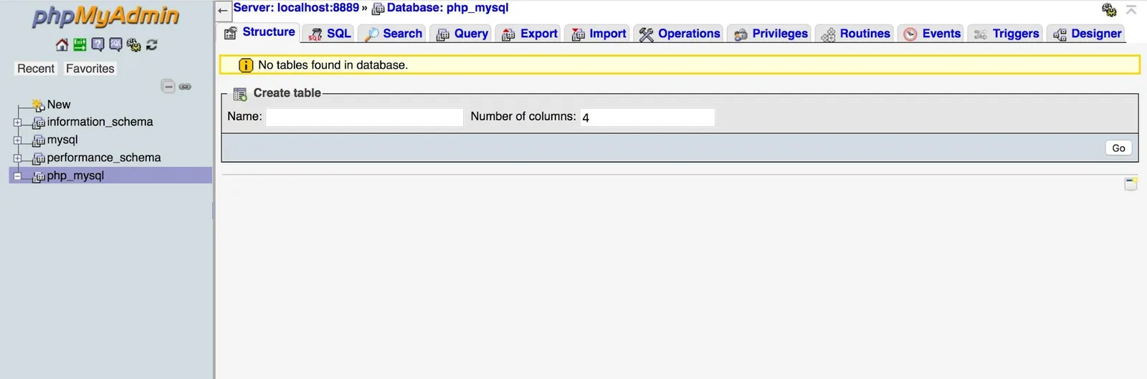Open Database: php_mysql breadcrumb link
The width and height of the screenshot is (1147, 379).
tap(447, 8)
